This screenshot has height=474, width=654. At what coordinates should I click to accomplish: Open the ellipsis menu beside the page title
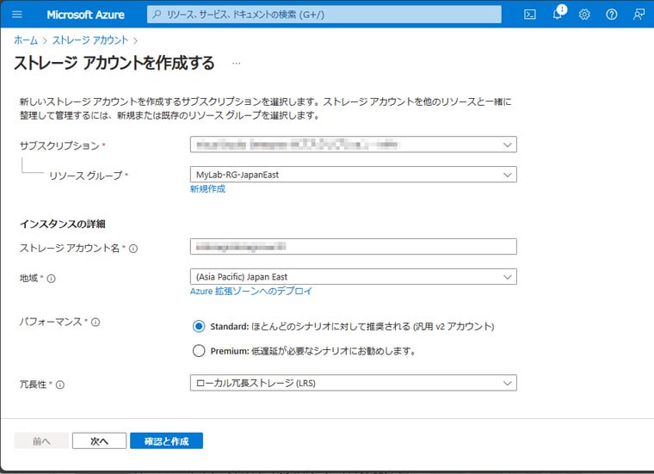[236, 64]
